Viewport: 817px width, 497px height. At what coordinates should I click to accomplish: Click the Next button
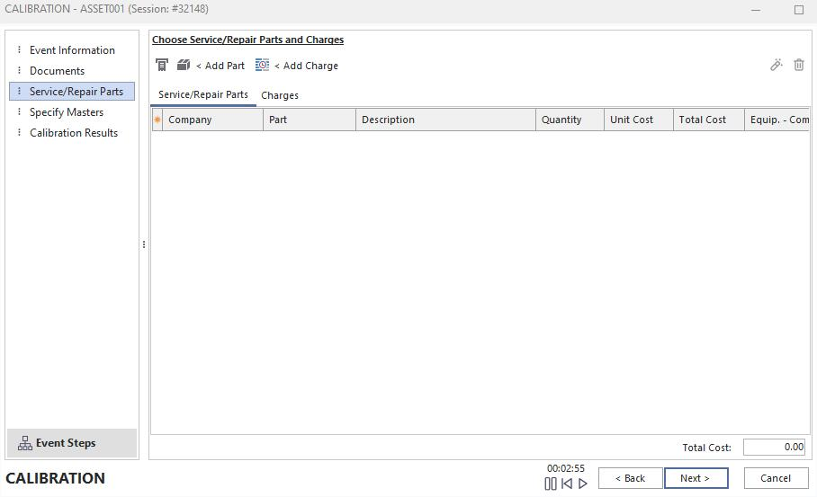click(696, 478)
